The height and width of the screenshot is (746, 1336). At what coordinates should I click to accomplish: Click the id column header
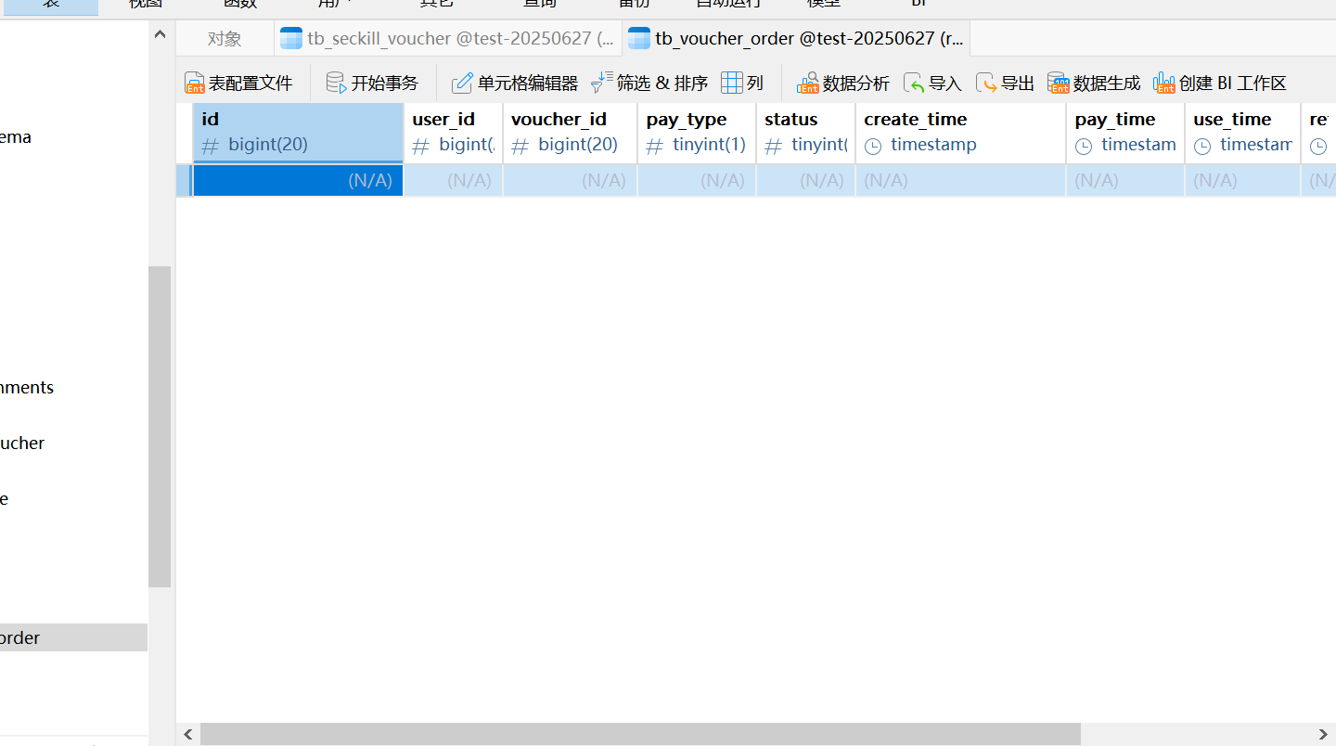point(298,133)
